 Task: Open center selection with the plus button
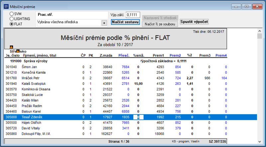click(x=104, y=23)
